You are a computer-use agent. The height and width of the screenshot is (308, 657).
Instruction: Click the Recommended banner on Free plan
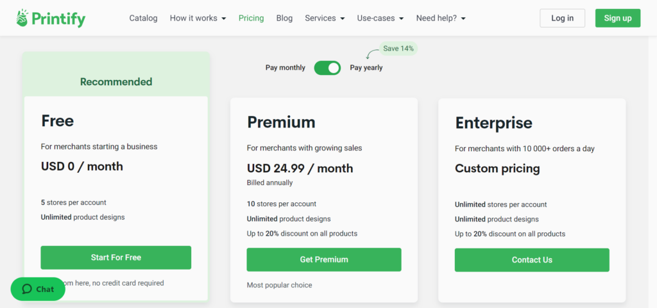click(116, 81)
